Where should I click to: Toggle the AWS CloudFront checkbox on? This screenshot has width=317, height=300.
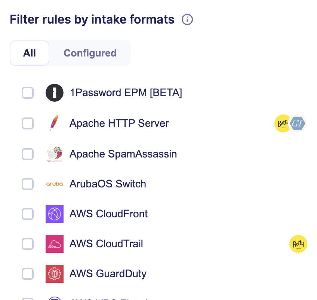(x=28, y=214)
